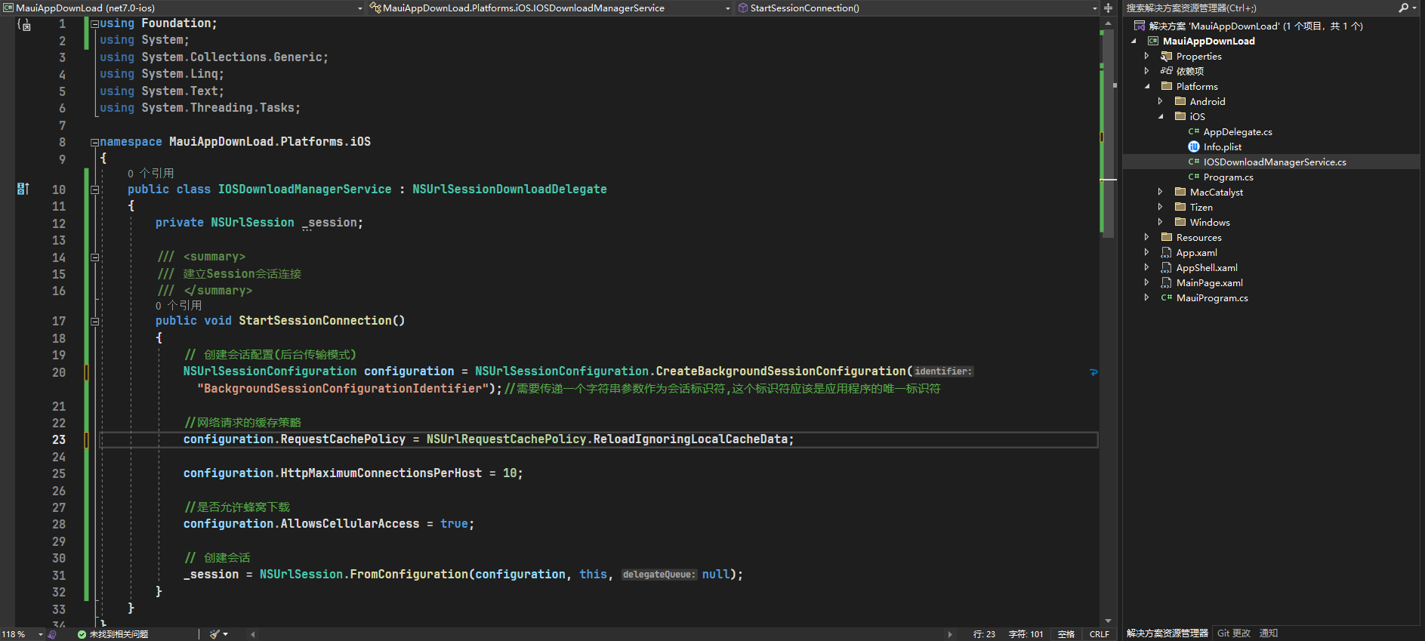Collapse the summary comment at line 14
Screen dimensions: 1425x641
[x=94, y=257]
